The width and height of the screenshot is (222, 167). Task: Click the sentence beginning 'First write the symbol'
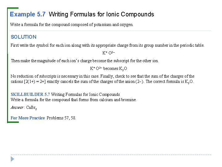pyautogui.click(x=108, y=45)
